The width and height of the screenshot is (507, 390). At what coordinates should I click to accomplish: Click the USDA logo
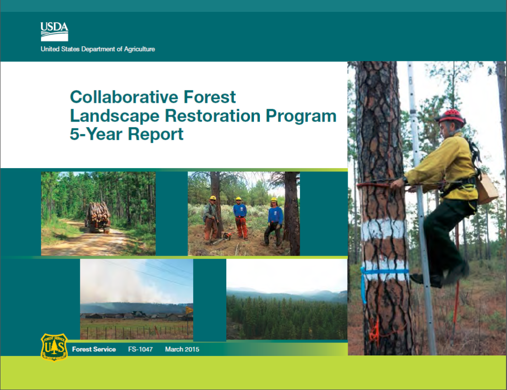point(54,32)
